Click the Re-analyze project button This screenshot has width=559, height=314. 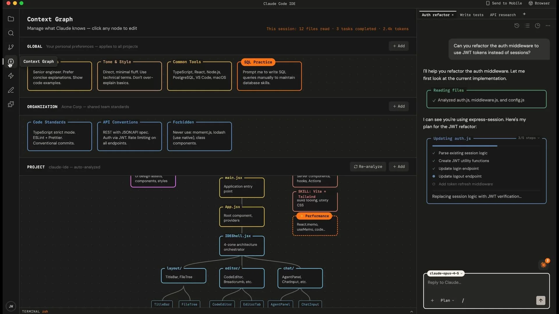[x=368, y=167]
